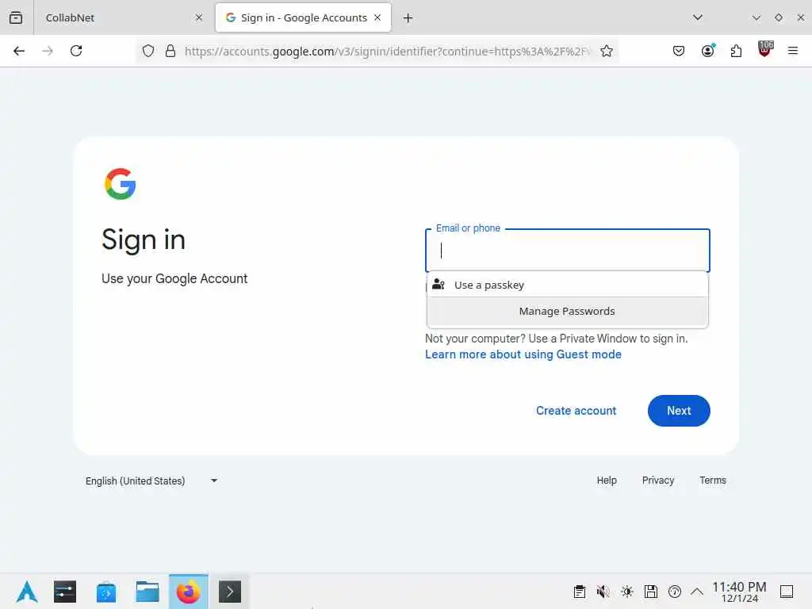Expand the list all tabs chevron
The width and height of the screenshot is (812, 609).
click(x=698, y=17)
